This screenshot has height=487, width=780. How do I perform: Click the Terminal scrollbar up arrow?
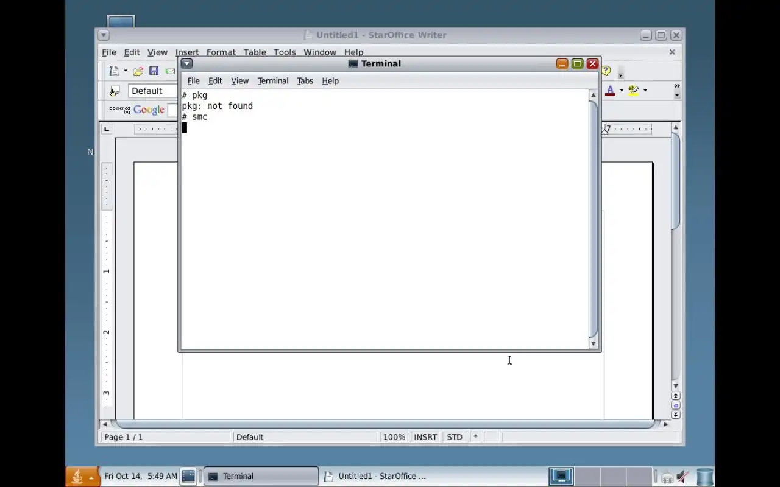[x=594, y=95]
